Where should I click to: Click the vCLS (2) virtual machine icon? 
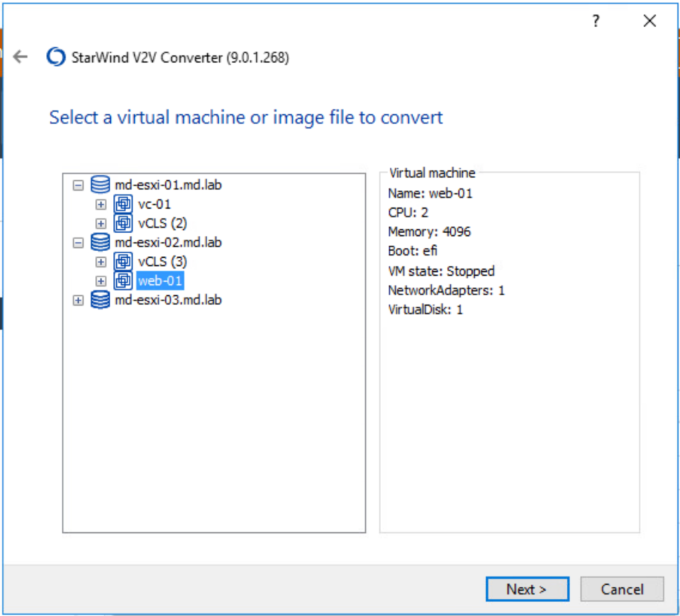(123, 223)
